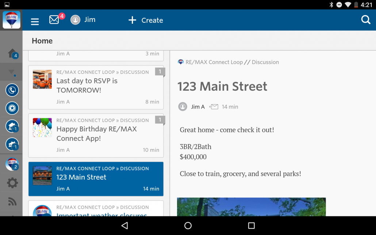Open the 'Important weather closures' post

tap(96, 208)
